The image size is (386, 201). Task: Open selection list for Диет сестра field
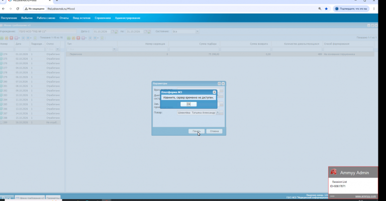pyautogui.click(x=222, y=95)
